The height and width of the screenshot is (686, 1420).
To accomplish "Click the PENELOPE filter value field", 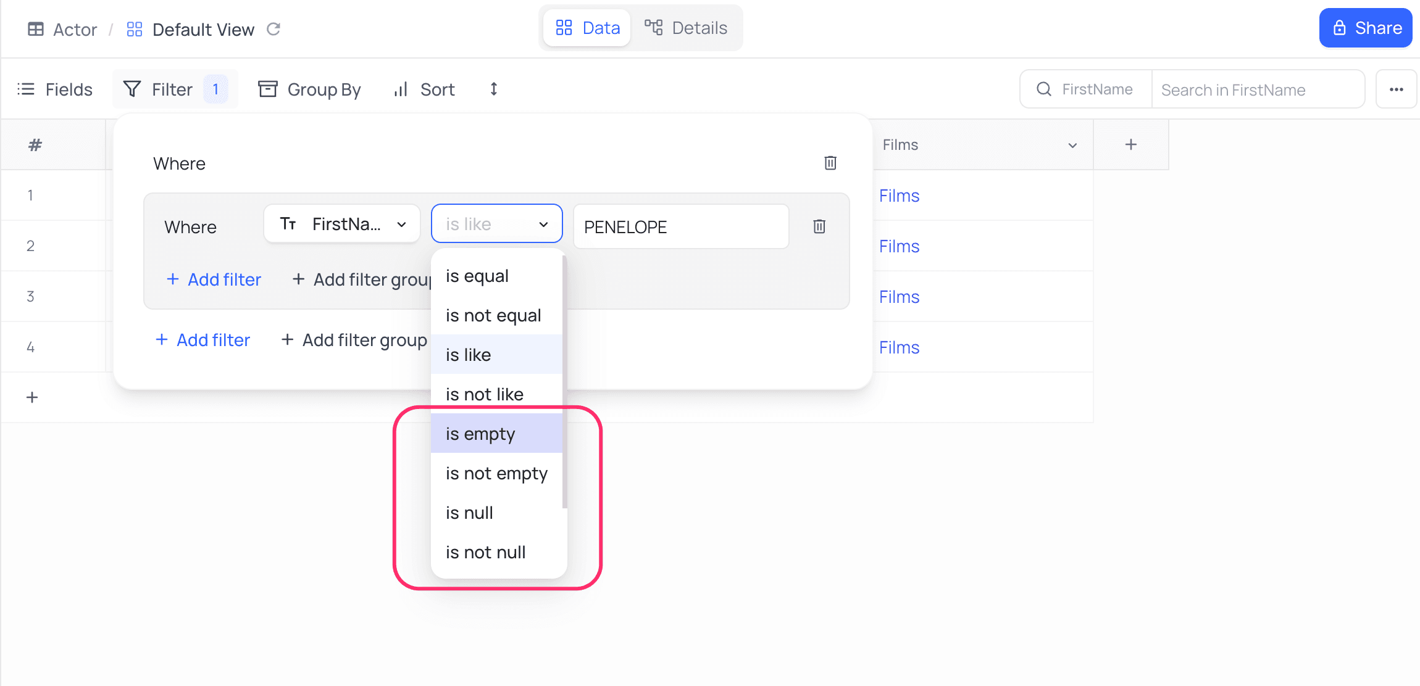I will [679, 226].
